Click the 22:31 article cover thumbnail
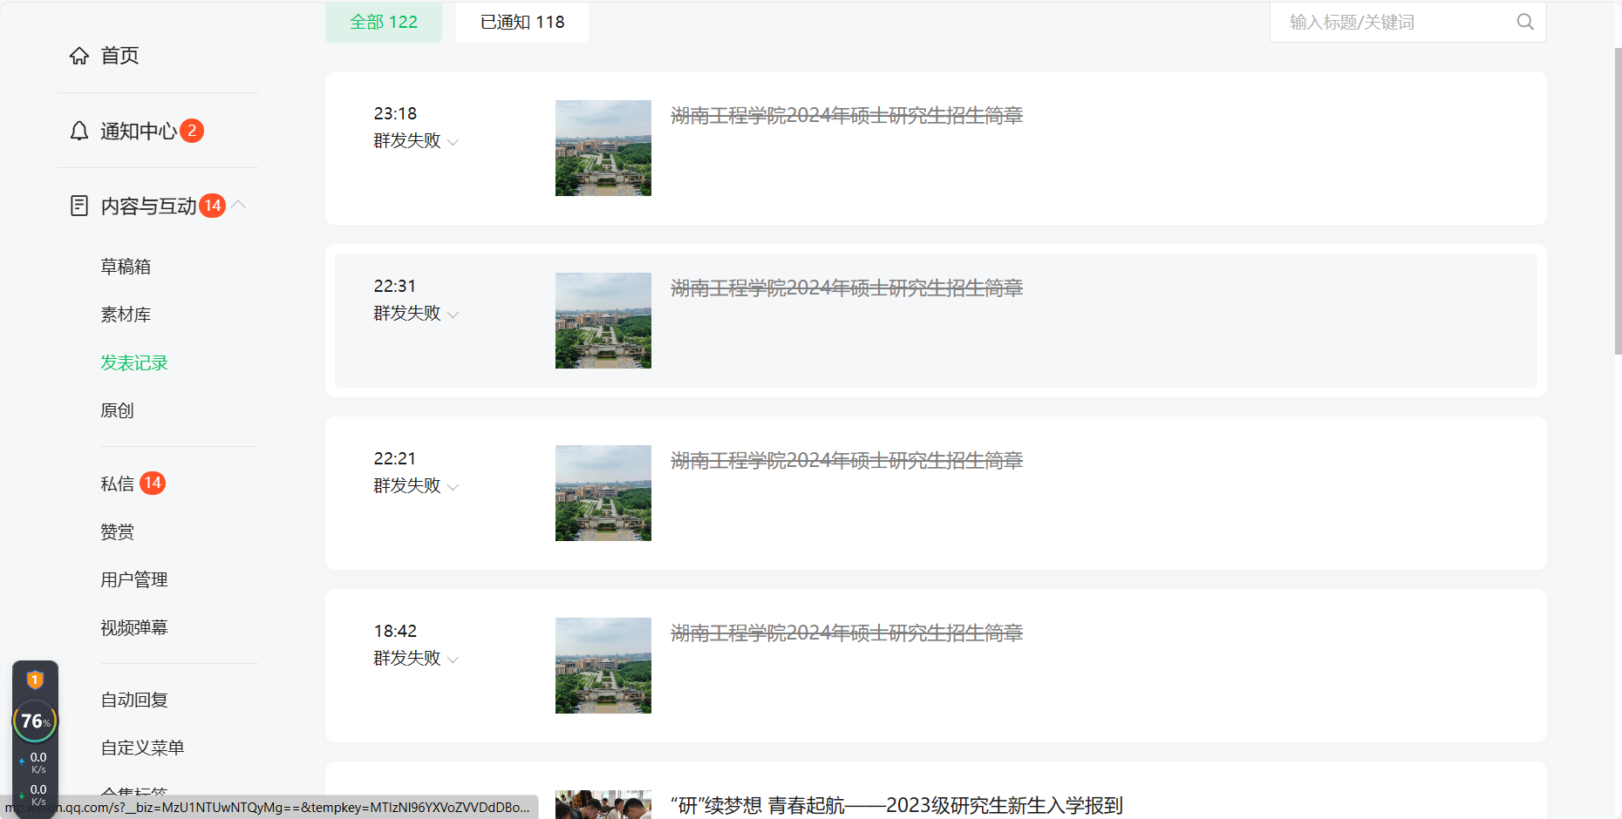This screenshot has height=819, width=1622. point(603,321)
